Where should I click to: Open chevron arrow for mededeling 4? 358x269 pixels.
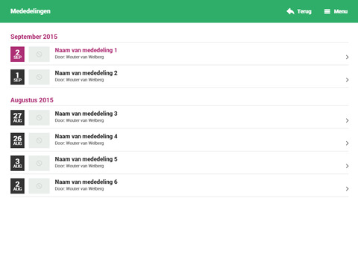click(x=347, y=143)
